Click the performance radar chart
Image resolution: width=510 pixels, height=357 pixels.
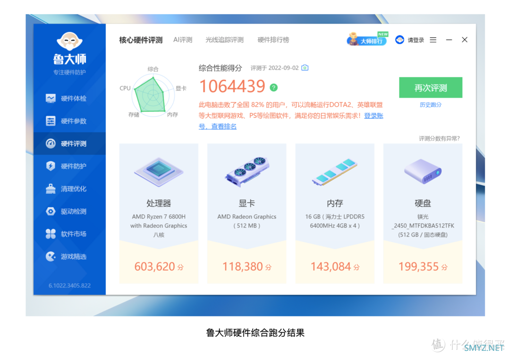[152, 94]
